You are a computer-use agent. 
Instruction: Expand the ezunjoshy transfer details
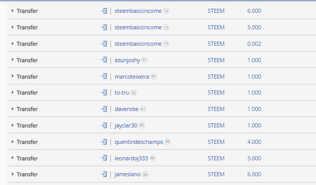[12, 60]
